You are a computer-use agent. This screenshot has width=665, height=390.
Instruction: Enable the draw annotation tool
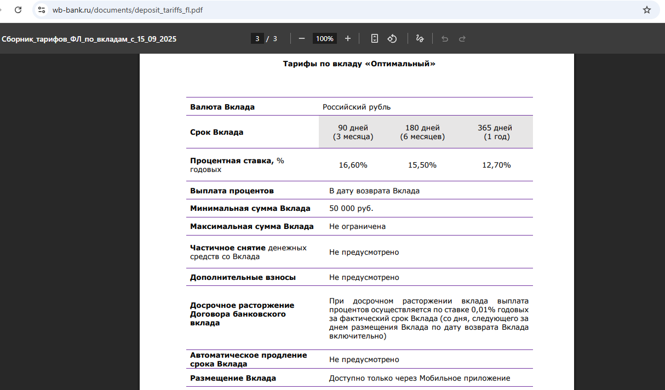pos(420,38)
